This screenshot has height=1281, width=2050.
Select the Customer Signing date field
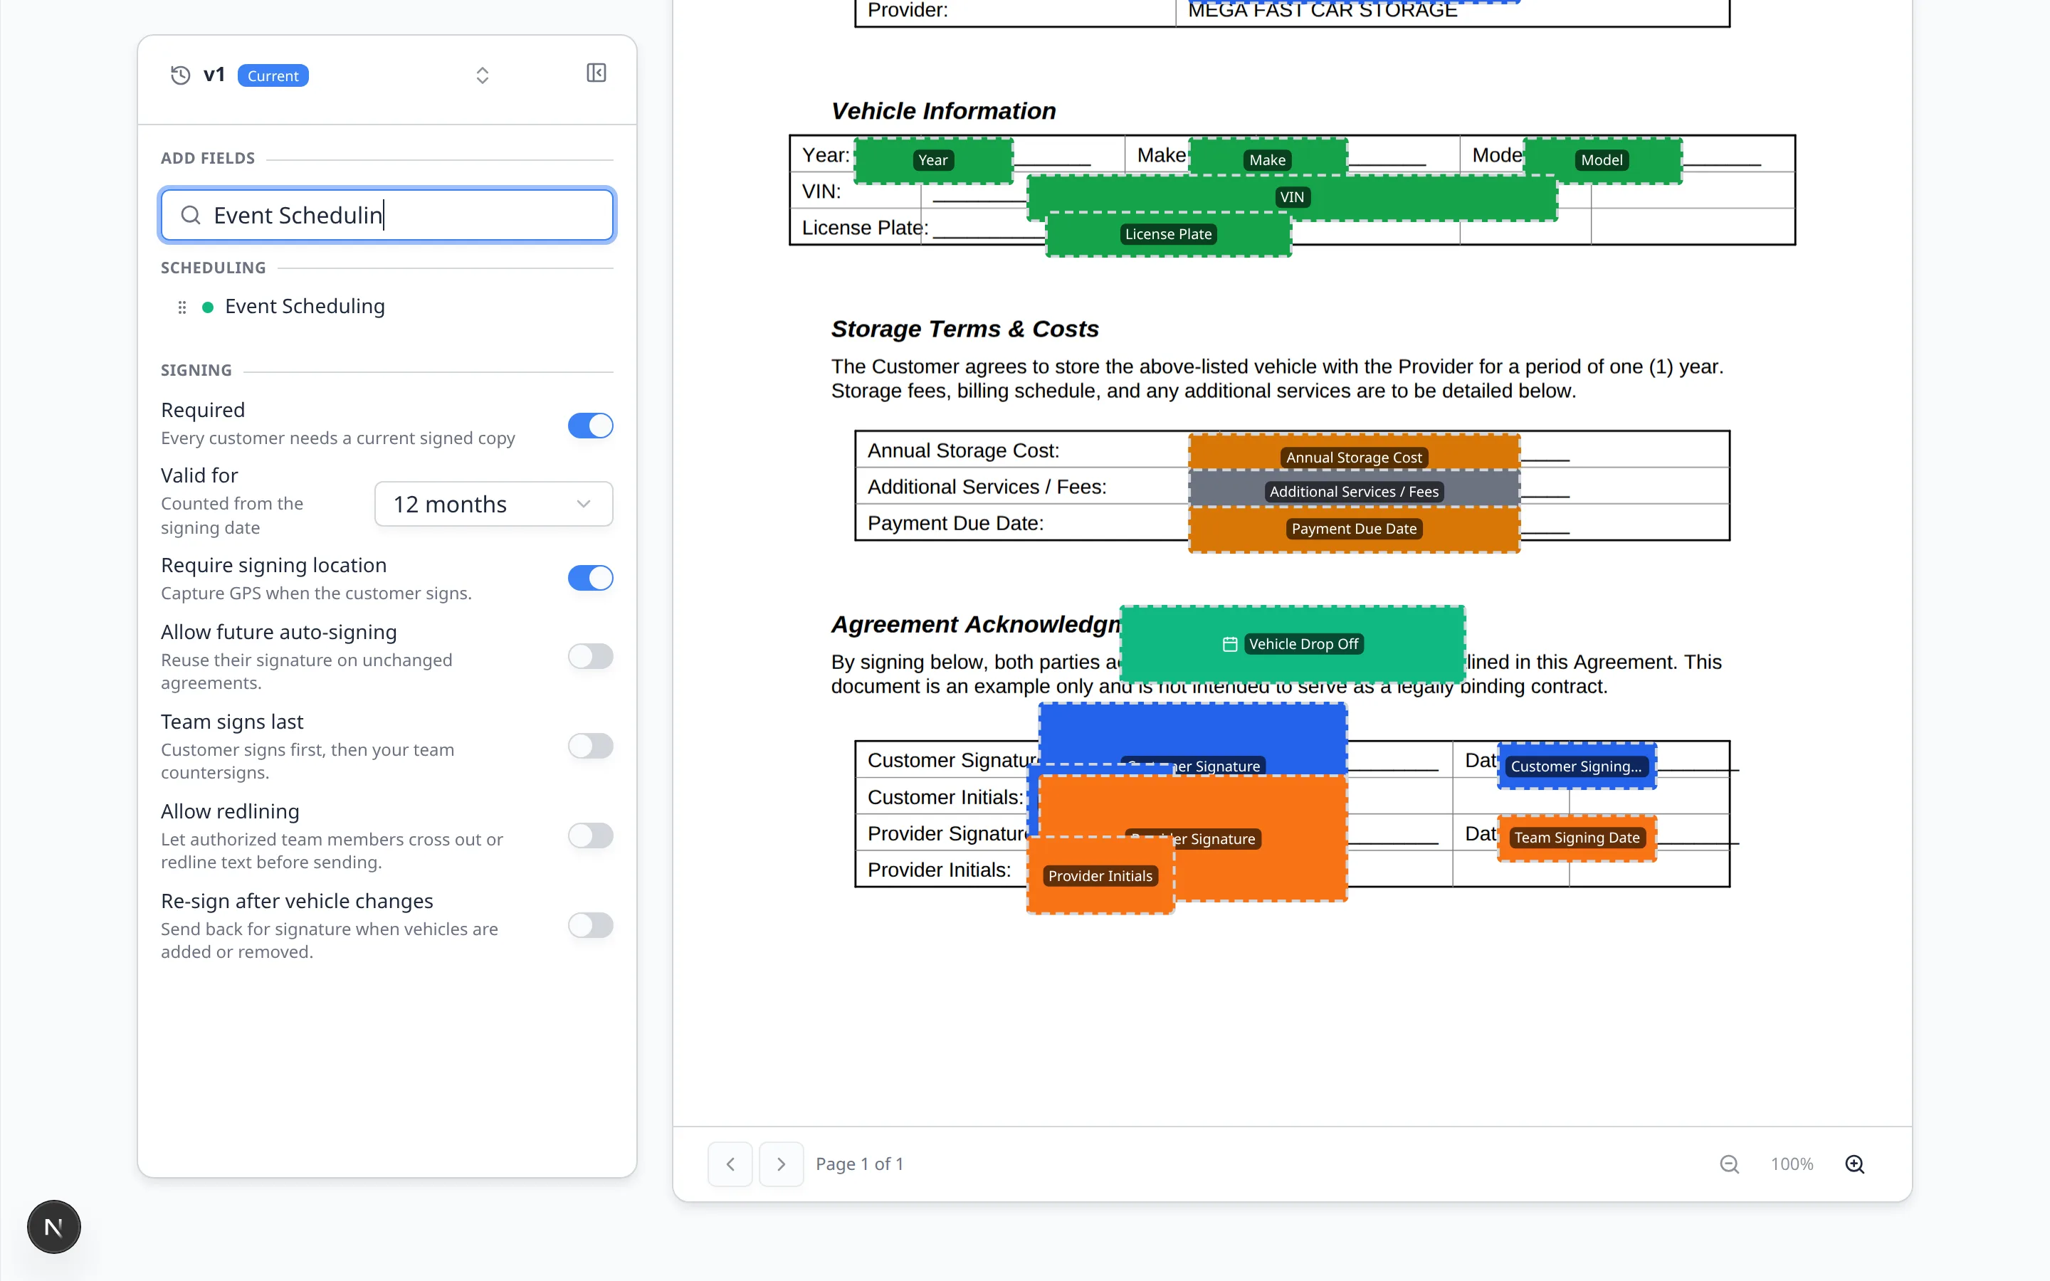[1577, 766]
